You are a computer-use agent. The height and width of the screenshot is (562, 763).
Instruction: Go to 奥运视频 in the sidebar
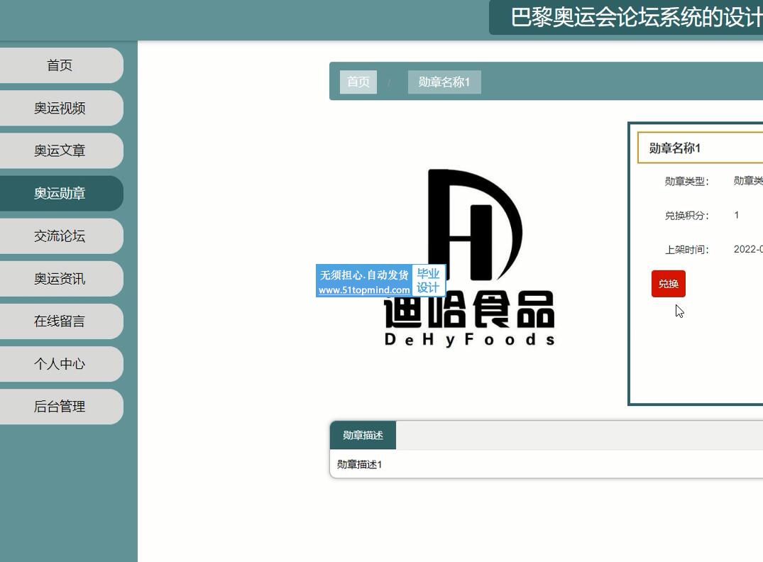[60, 108]
